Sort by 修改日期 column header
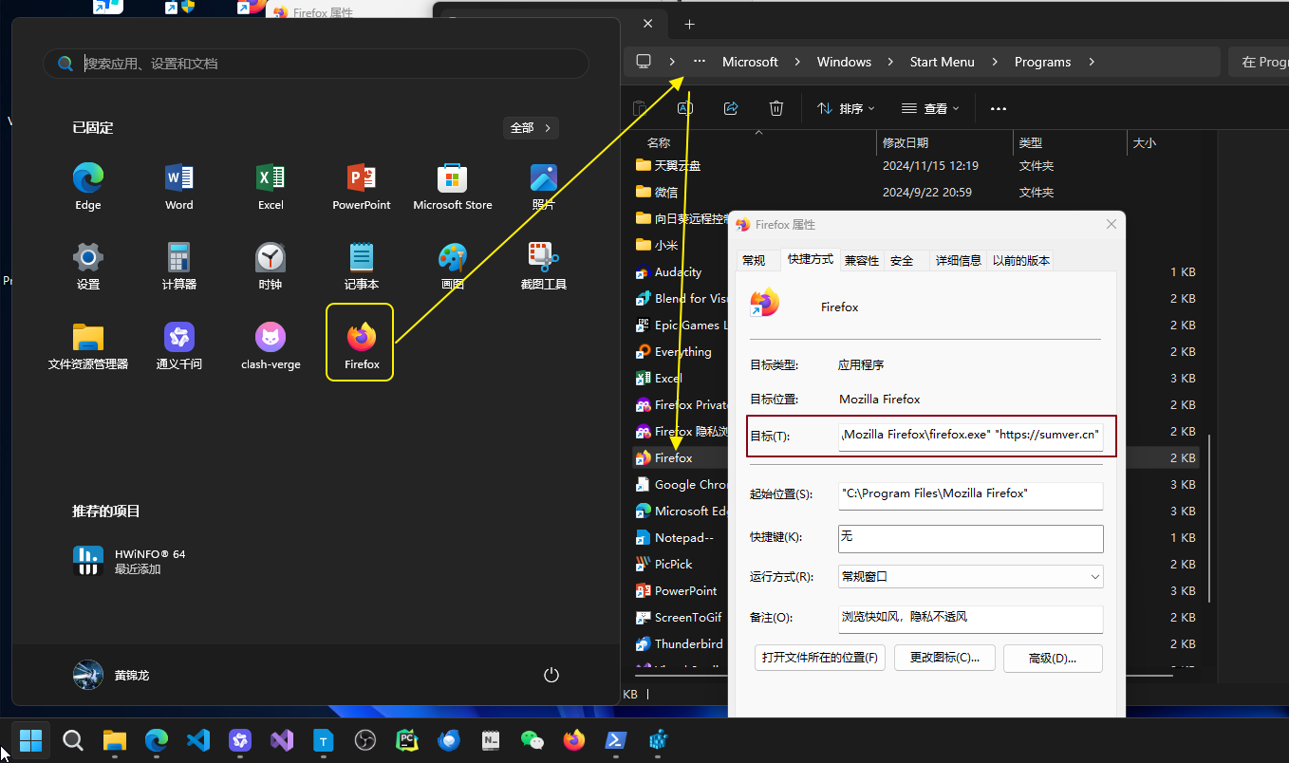Screen dimensions: 1289x763 pyautogui.click(x=944, y=143)
